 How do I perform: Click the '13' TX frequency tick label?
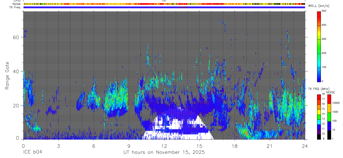tap(323, 119)
